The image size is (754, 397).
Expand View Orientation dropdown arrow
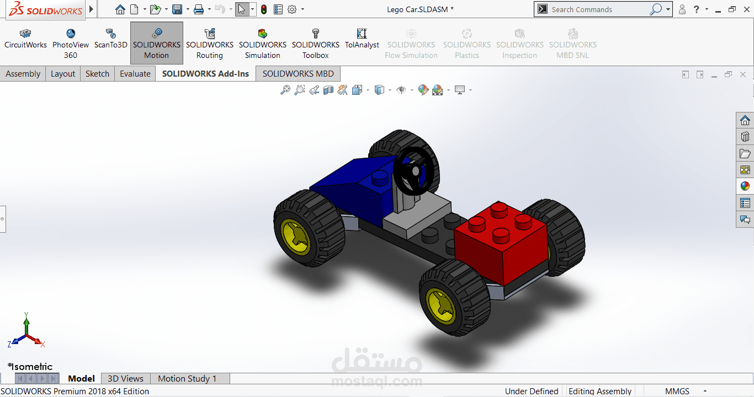(x=368, y=90)
